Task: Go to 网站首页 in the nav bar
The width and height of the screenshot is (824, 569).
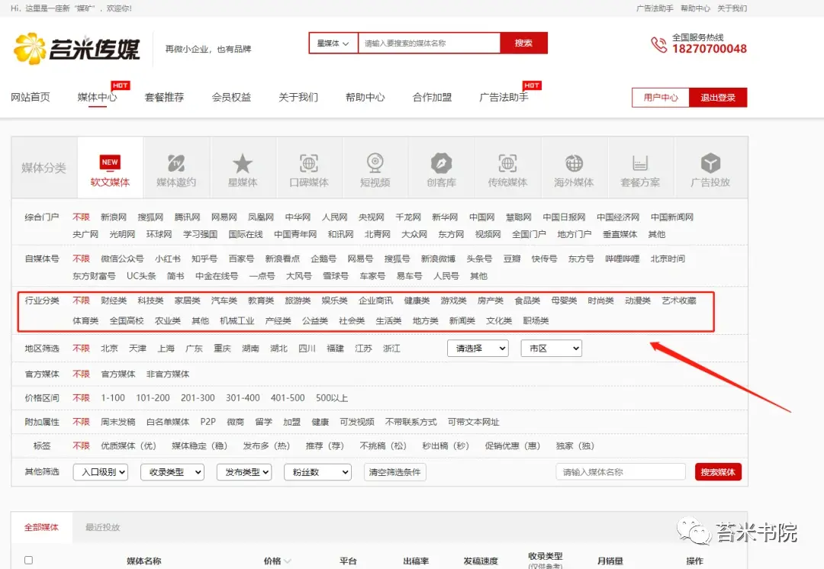Action: coord(31,97)
